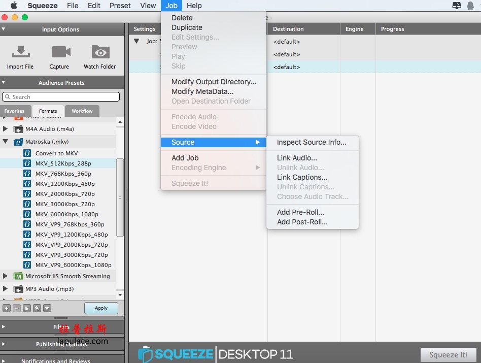The height and width of the screenshot is (363, 481).
Task: Click the Squeeze It! button
Action: coord(448,355)
